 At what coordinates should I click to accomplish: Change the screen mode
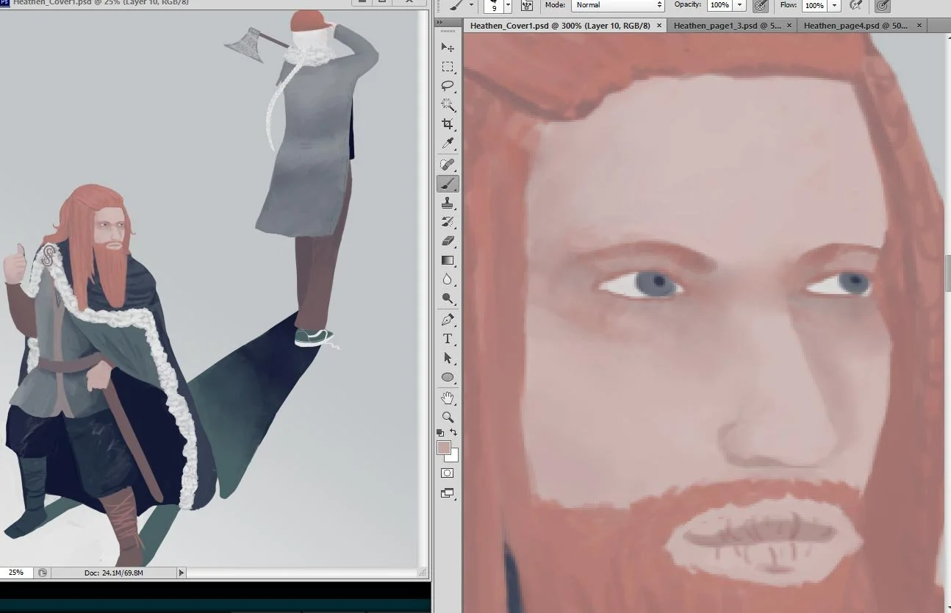pyautogui.click(x=448, y=493)
